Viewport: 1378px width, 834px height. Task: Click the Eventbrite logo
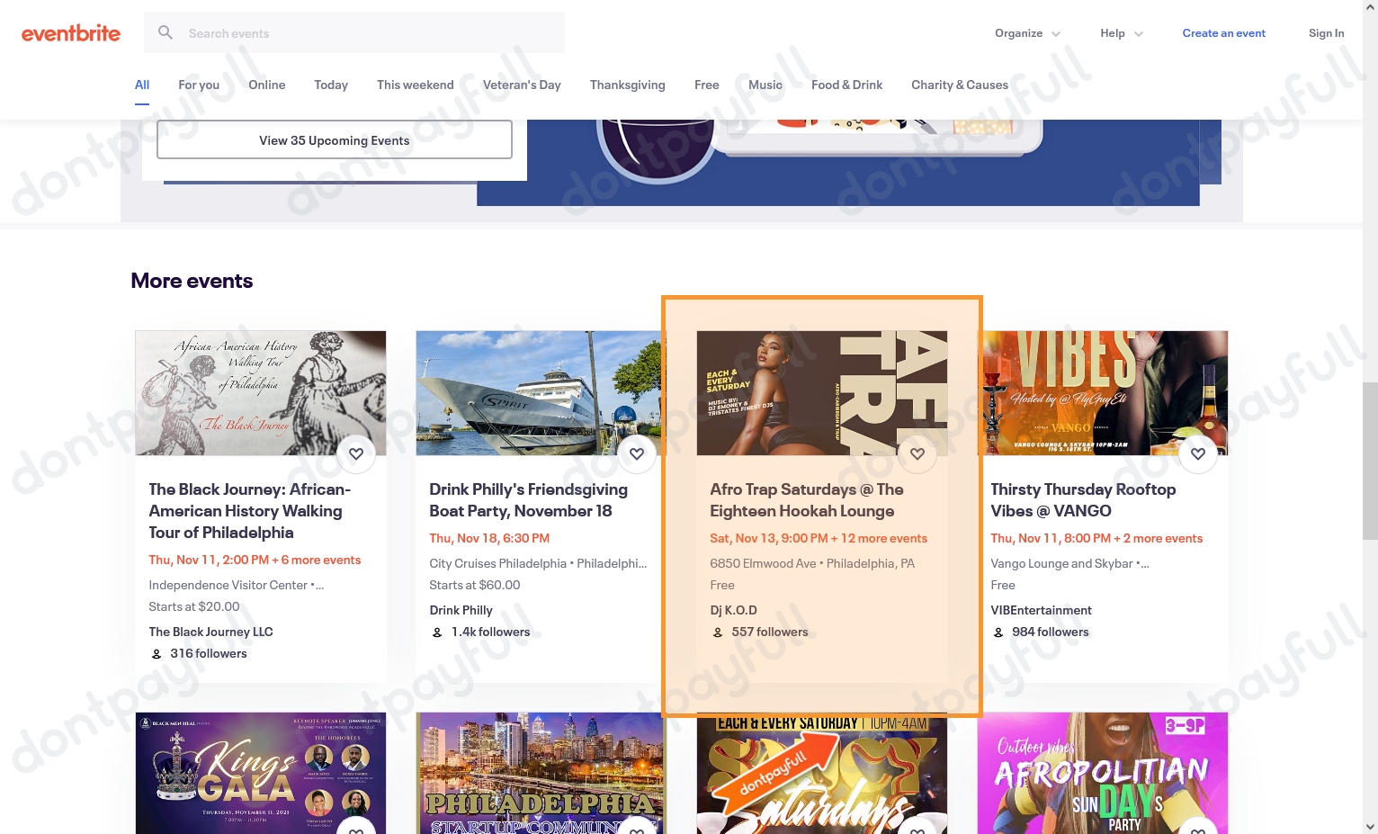pos(71,33)
